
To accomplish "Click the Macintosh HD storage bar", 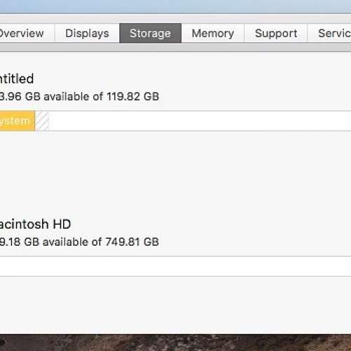I will [175, 266].
